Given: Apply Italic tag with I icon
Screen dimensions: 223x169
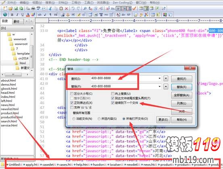Looking at the screenshot, I should pos(17,14).
